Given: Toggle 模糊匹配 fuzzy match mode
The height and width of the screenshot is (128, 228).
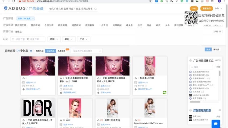Looking at the screenshot, I should [39, 51].
